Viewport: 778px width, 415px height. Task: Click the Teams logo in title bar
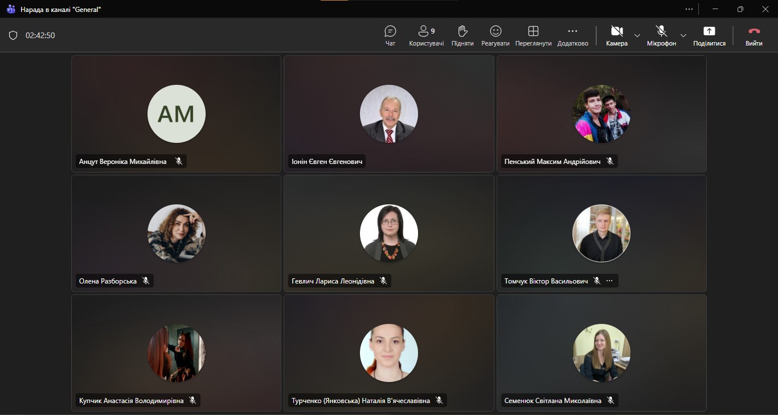pos(11,9)
